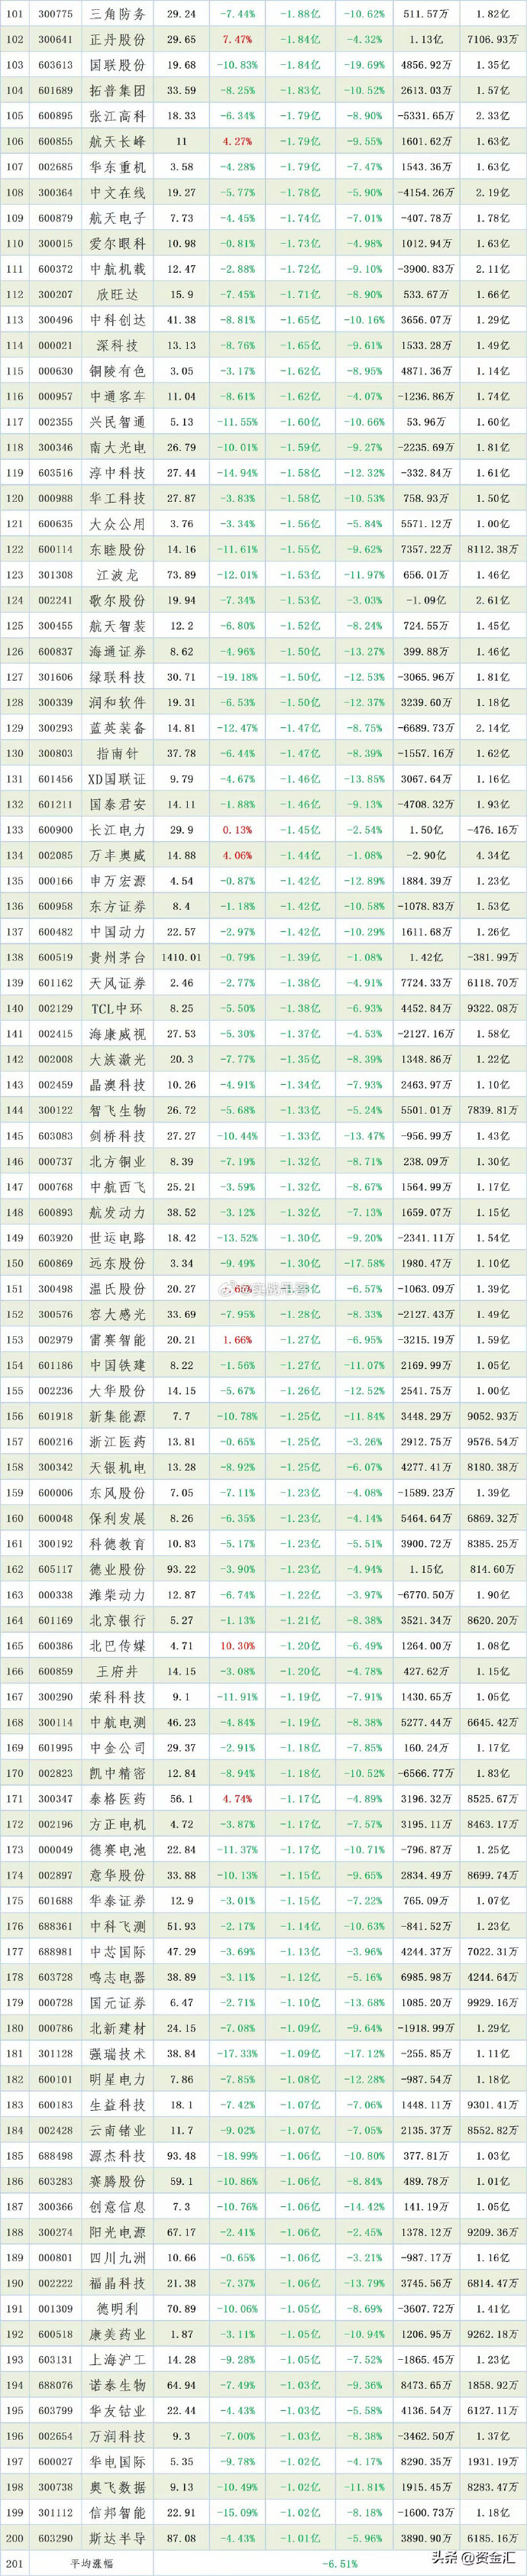Select the stock name 斯达半导
Viewport: 527px width, 2576px height.
[118, 2538]
